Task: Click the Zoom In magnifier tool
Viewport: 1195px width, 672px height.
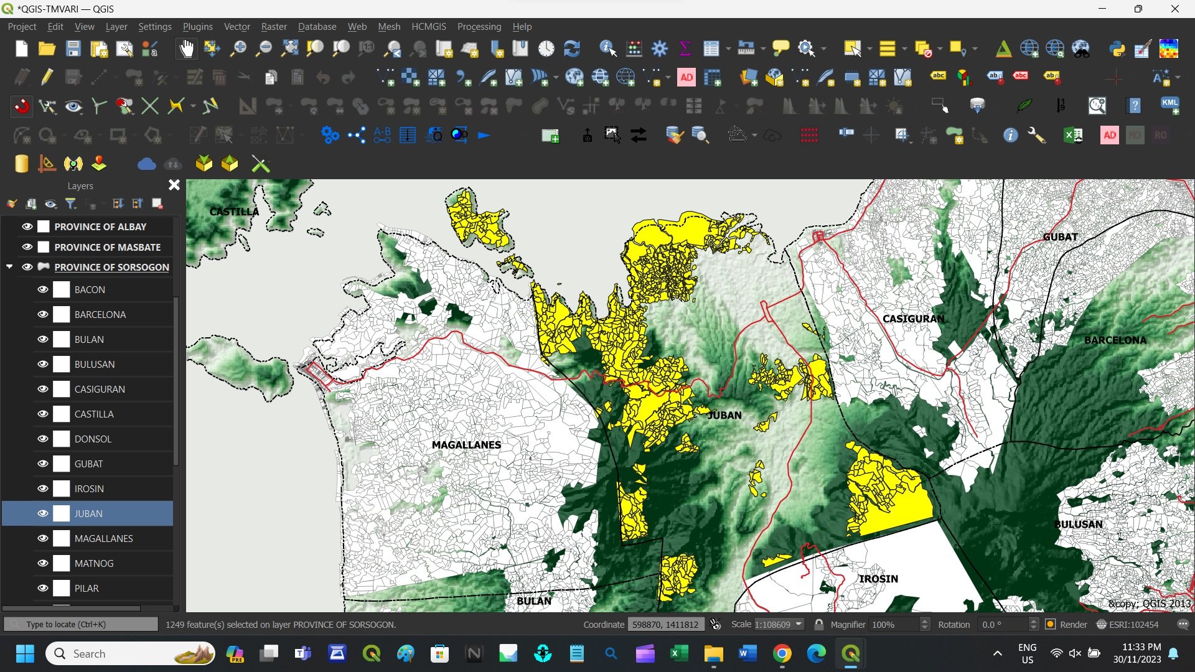Action: (238, 49)
